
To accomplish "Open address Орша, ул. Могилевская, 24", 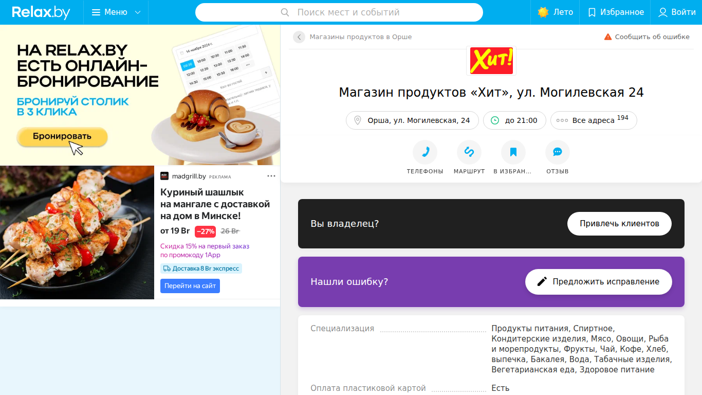I will [x=412, y=120].
